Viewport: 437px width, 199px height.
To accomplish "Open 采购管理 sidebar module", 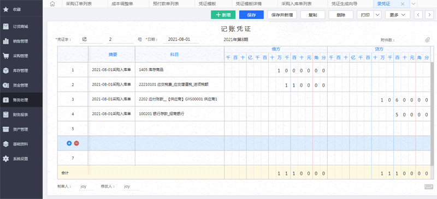I will pyautogui.click(x=21, y=56).
